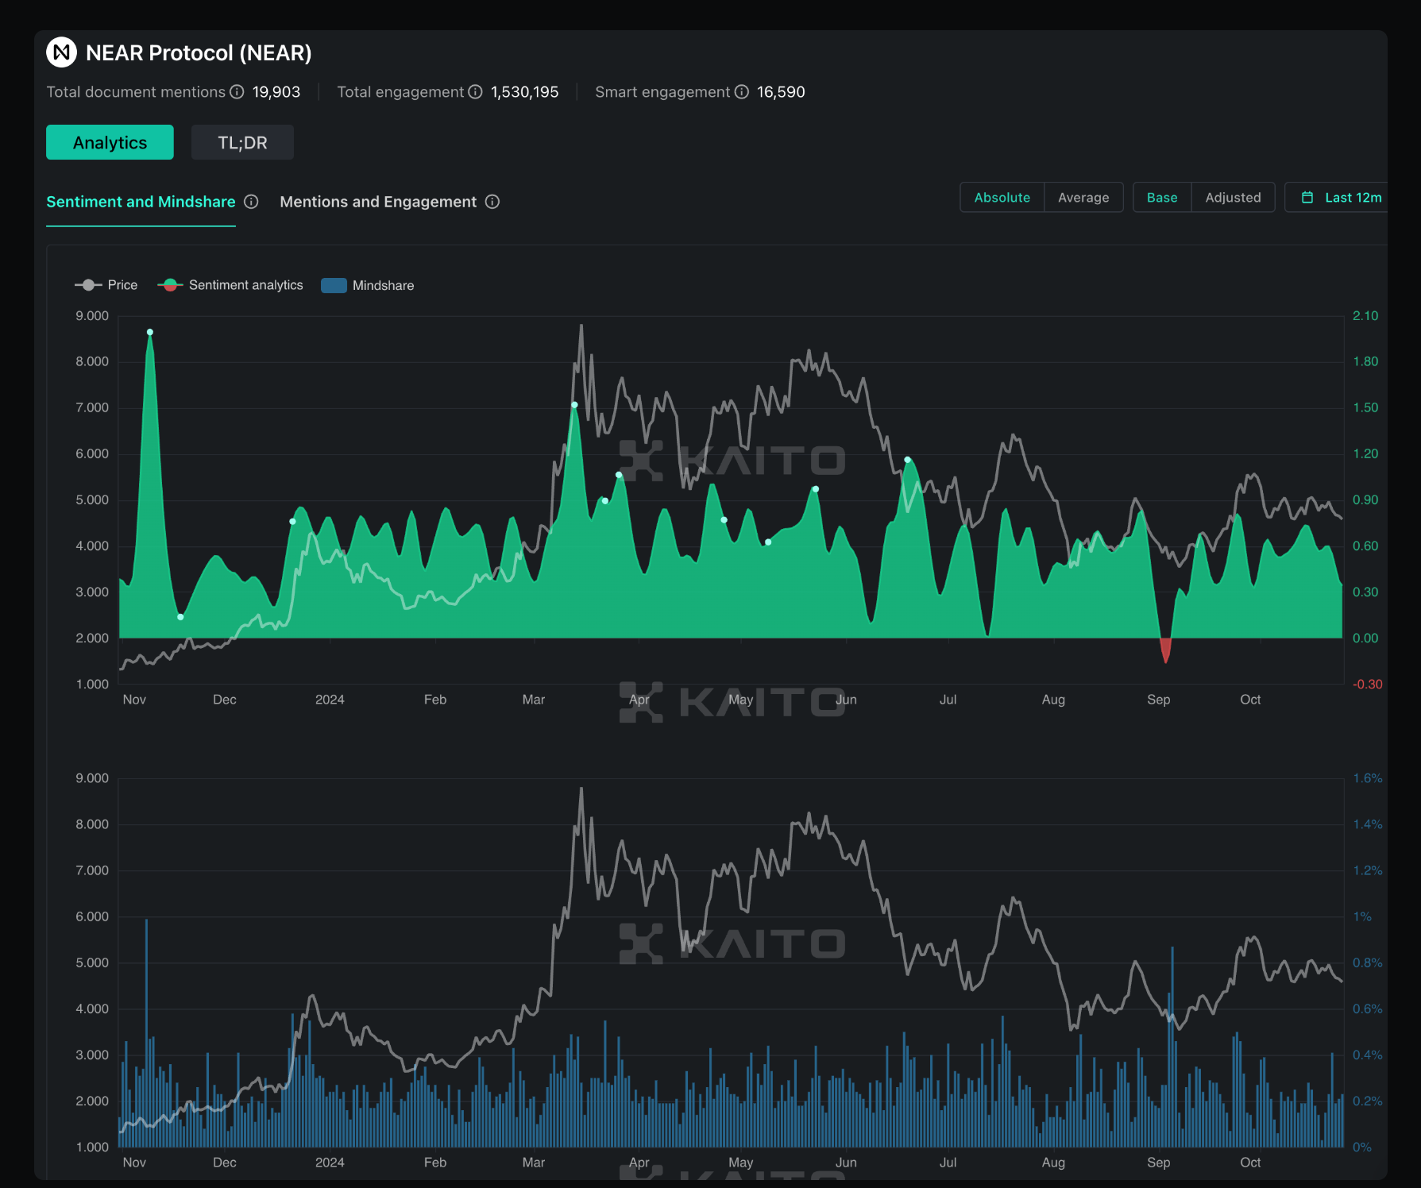Open the TL;DR tab
The width and height of the screenshot is (1421, 1188).
(x=242, y=142)
